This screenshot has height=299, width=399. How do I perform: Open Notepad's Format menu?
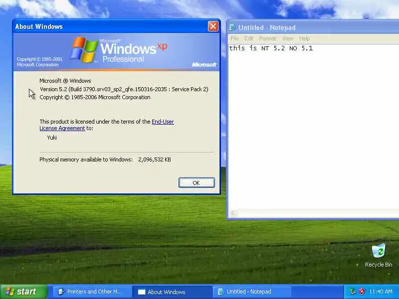point(268,38)
